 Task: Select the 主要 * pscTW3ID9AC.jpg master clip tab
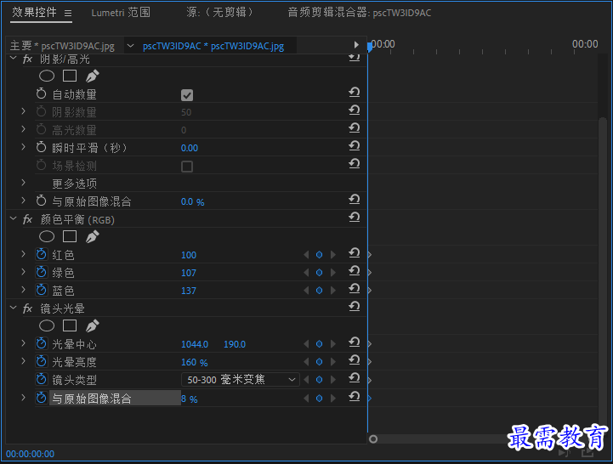click(62, 46)
